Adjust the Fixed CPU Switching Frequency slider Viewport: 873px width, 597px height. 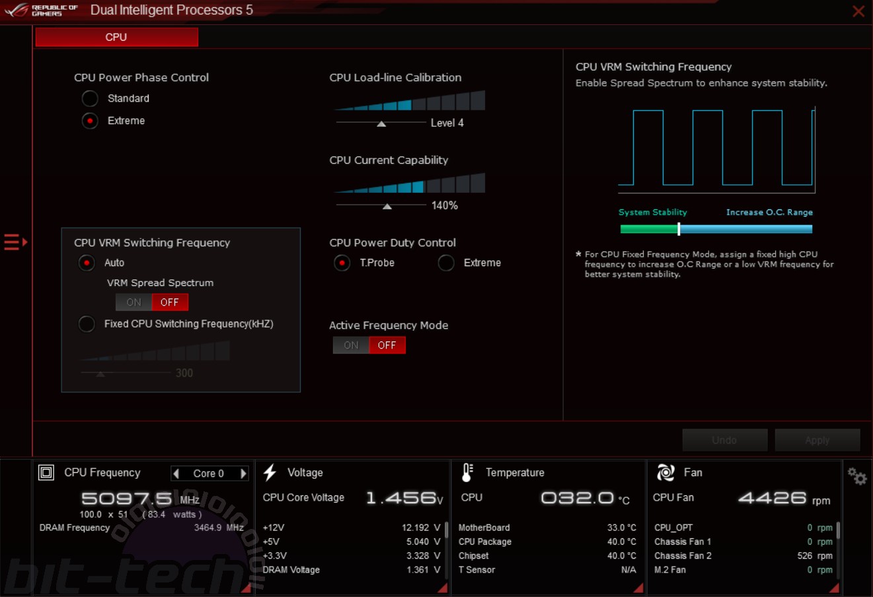click(x=100, y=374)
